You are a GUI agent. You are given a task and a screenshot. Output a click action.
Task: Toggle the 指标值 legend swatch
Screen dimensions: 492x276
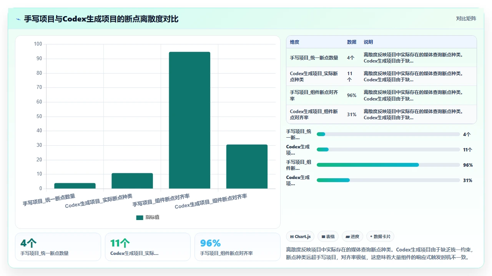(140, 217)
